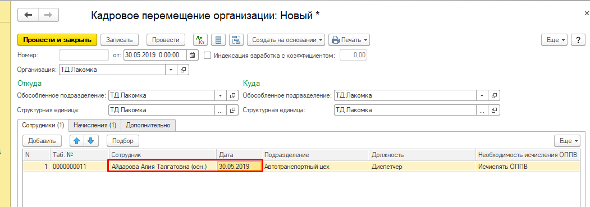Focus the indexation coefficient field 0.00
The width and height of the screenshot is (590, 207).
pos(353,55)
